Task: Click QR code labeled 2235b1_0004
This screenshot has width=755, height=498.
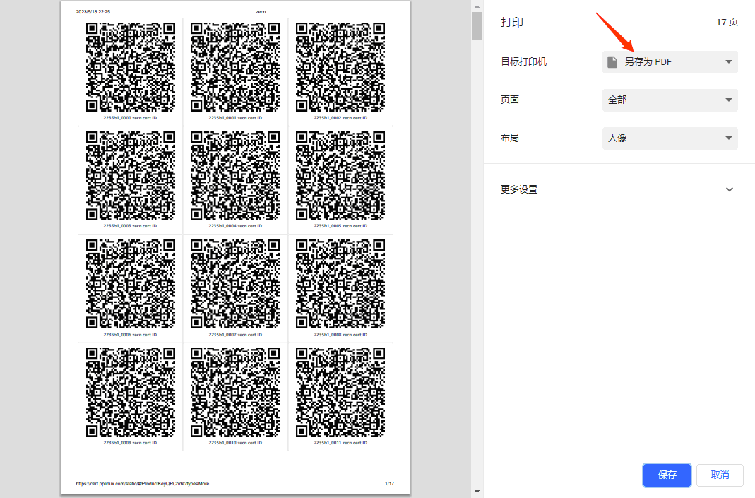Action: (235, 175)
